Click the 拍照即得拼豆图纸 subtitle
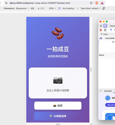 (58, 56)
